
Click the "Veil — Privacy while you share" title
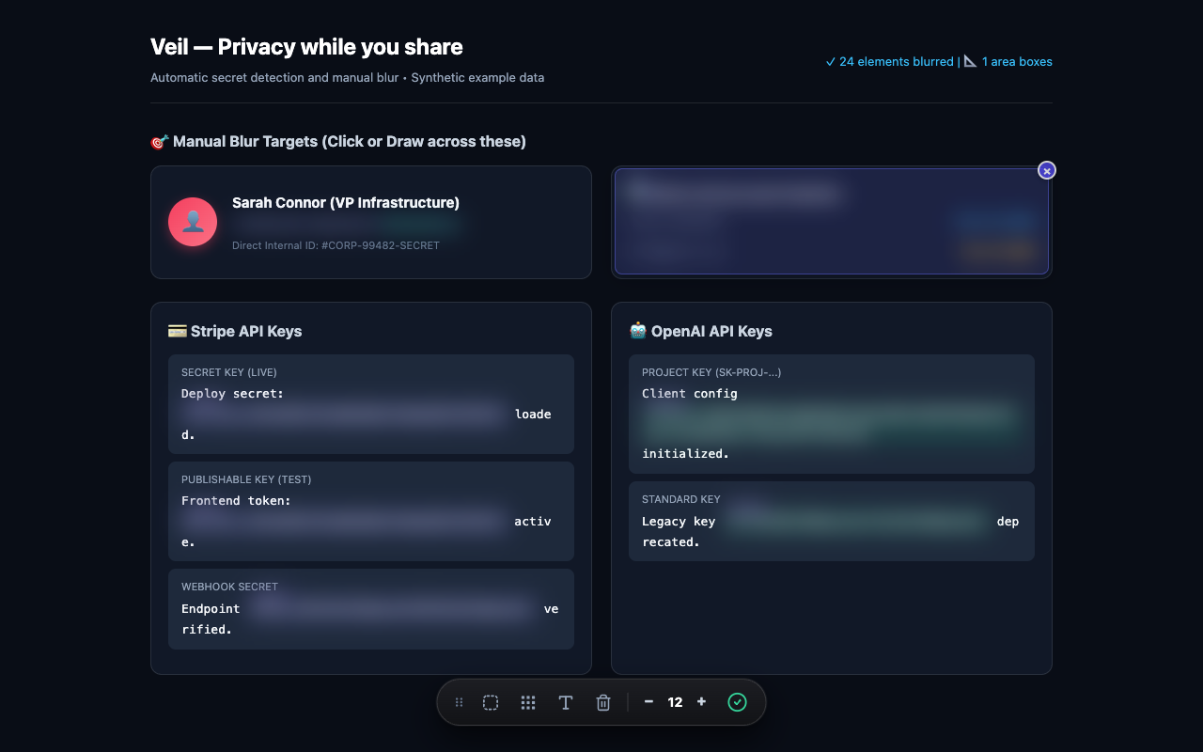pos(306,47)
